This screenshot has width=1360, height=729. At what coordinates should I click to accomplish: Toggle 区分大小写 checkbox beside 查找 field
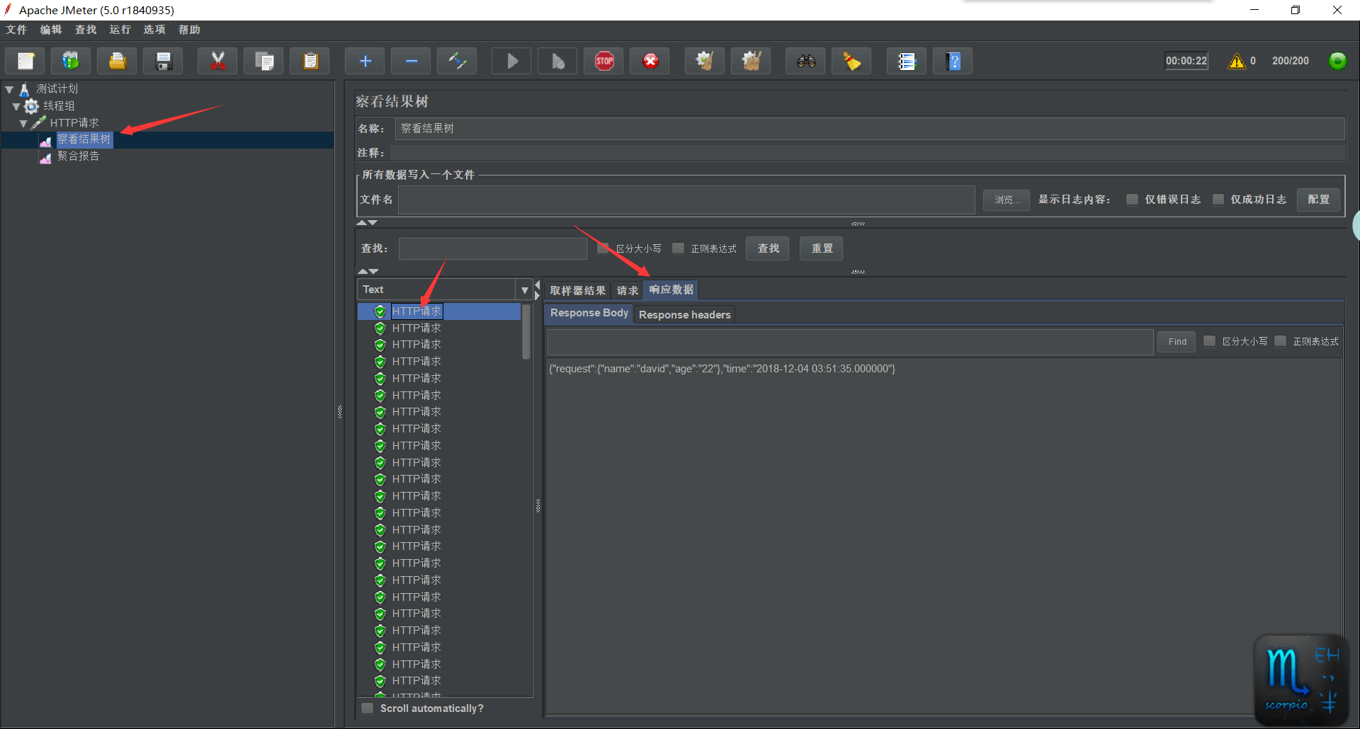coord(603,248)
